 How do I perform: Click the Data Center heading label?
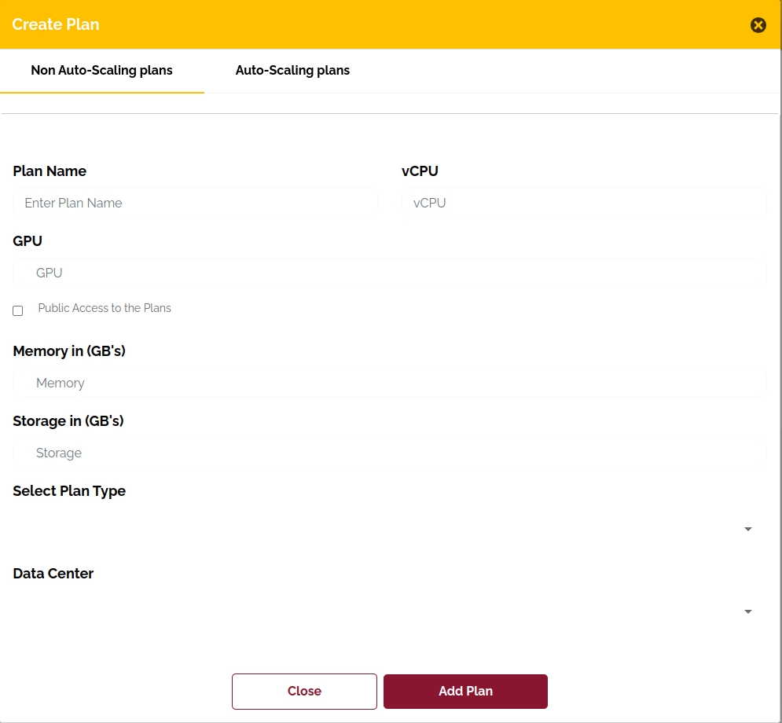[x=53, y=574]
